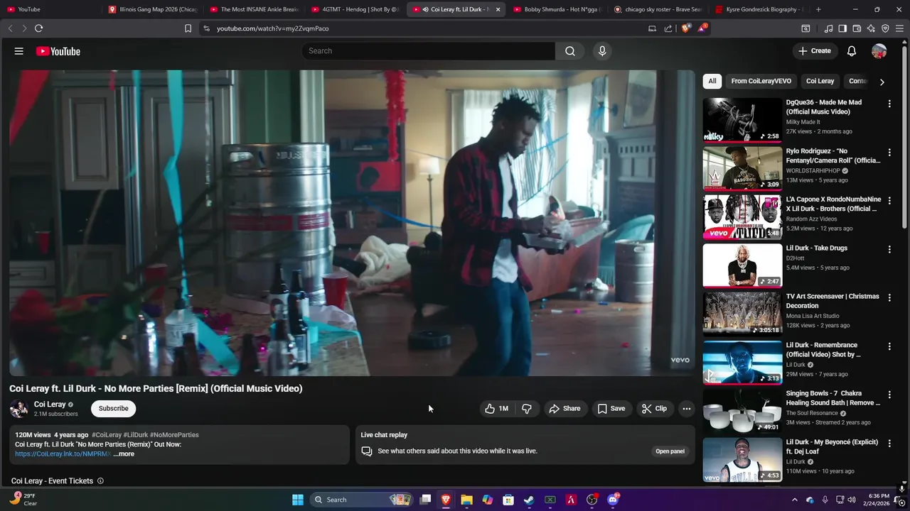Open the live chat replay panel

point(670,451)
